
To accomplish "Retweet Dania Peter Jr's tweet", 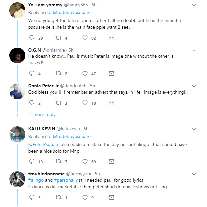I will click(x=58, y=103).
